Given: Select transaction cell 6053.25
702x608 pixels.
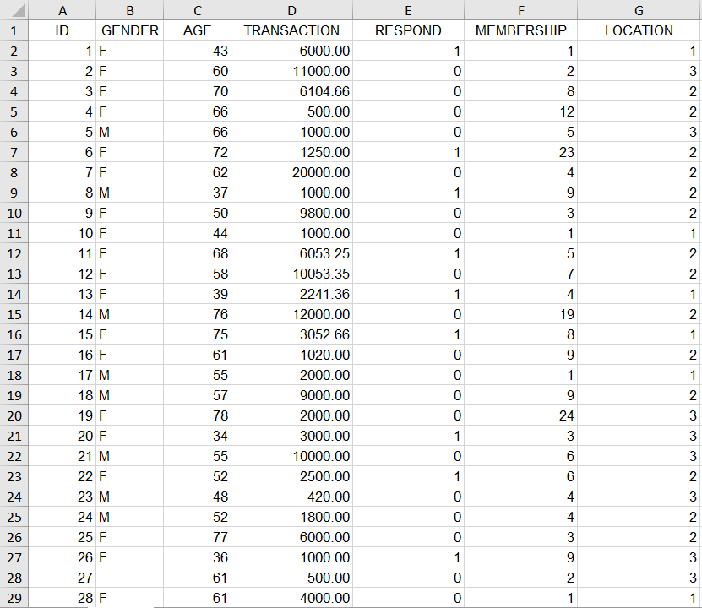Looking at the screenshot, I should [291, 253].
